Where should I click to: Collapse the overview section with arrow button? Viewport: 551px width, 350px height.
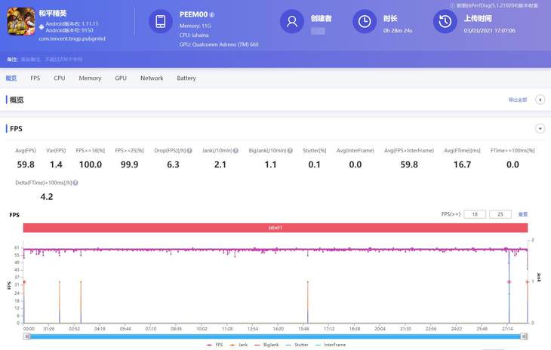(540, 100)
